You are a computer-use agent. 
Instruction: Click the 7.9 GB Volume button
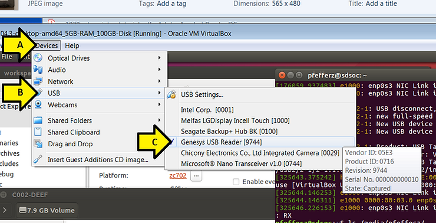pyautogui.click(x=47, y=210)
